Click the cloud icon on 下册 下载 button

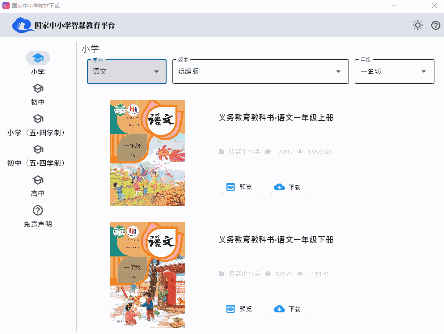(279, 309)
